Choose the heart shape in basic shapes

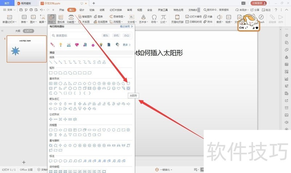point(119,88)
